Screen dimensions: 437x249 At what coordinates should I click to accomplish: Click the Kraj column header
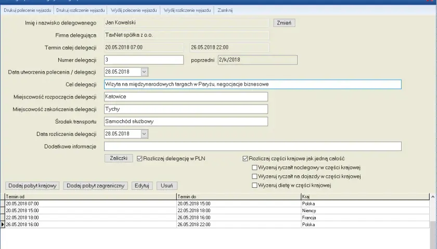[x=365, y=197]
